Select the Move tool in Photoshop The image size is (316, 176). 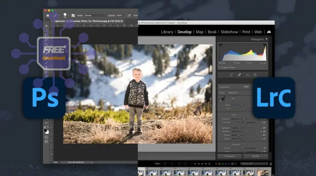click(46, 26)
